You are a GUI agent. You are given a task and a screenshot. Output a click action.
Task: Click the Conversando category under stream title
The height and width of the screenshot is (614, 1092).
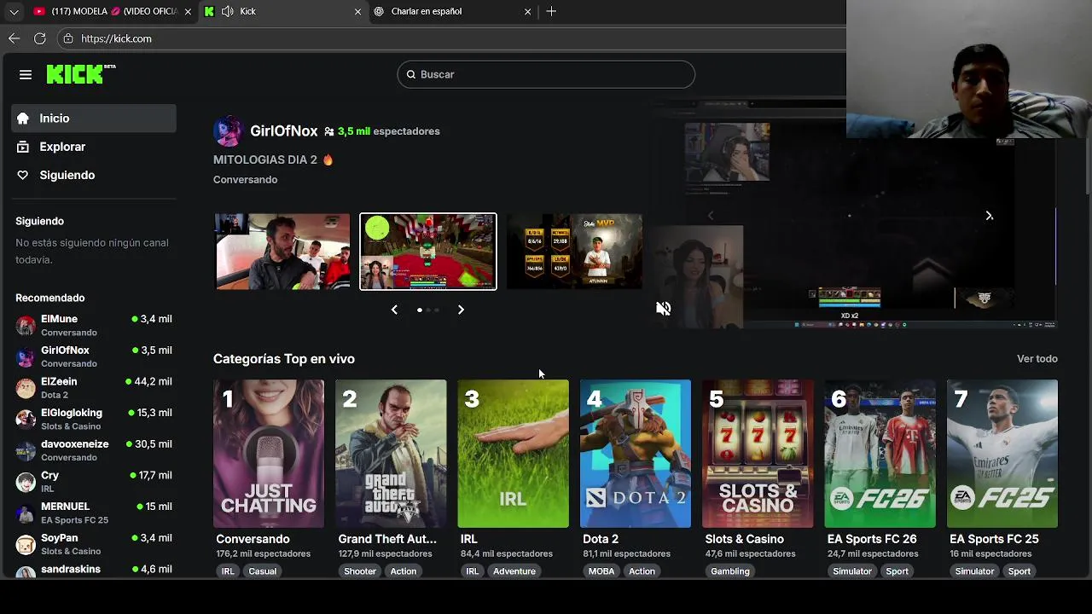pos(246,179)
